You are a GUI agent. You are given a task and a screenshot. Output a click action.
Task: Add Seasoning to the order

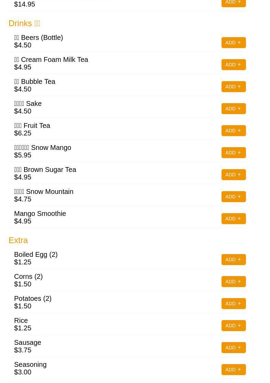233,370
